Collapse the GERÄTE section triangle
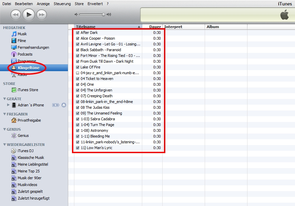This screenshot has width=295, height=206. pos(4,99)
